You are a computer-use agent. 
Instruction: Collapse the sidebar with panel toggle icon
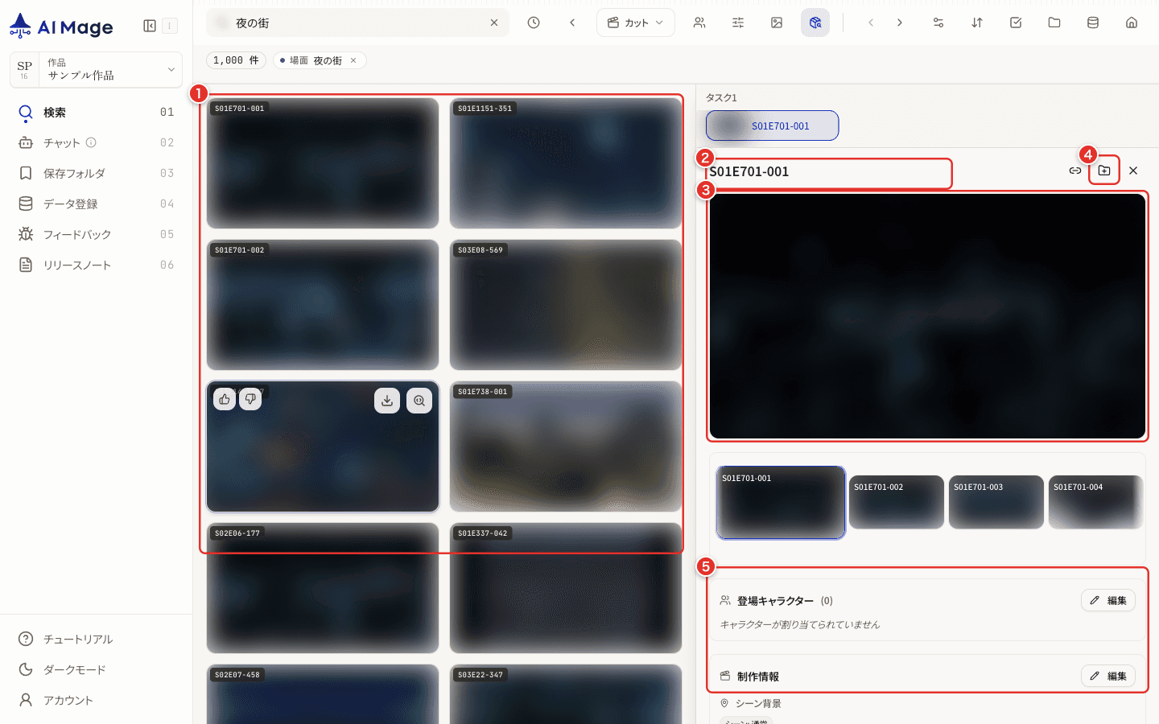coord(150,26)
